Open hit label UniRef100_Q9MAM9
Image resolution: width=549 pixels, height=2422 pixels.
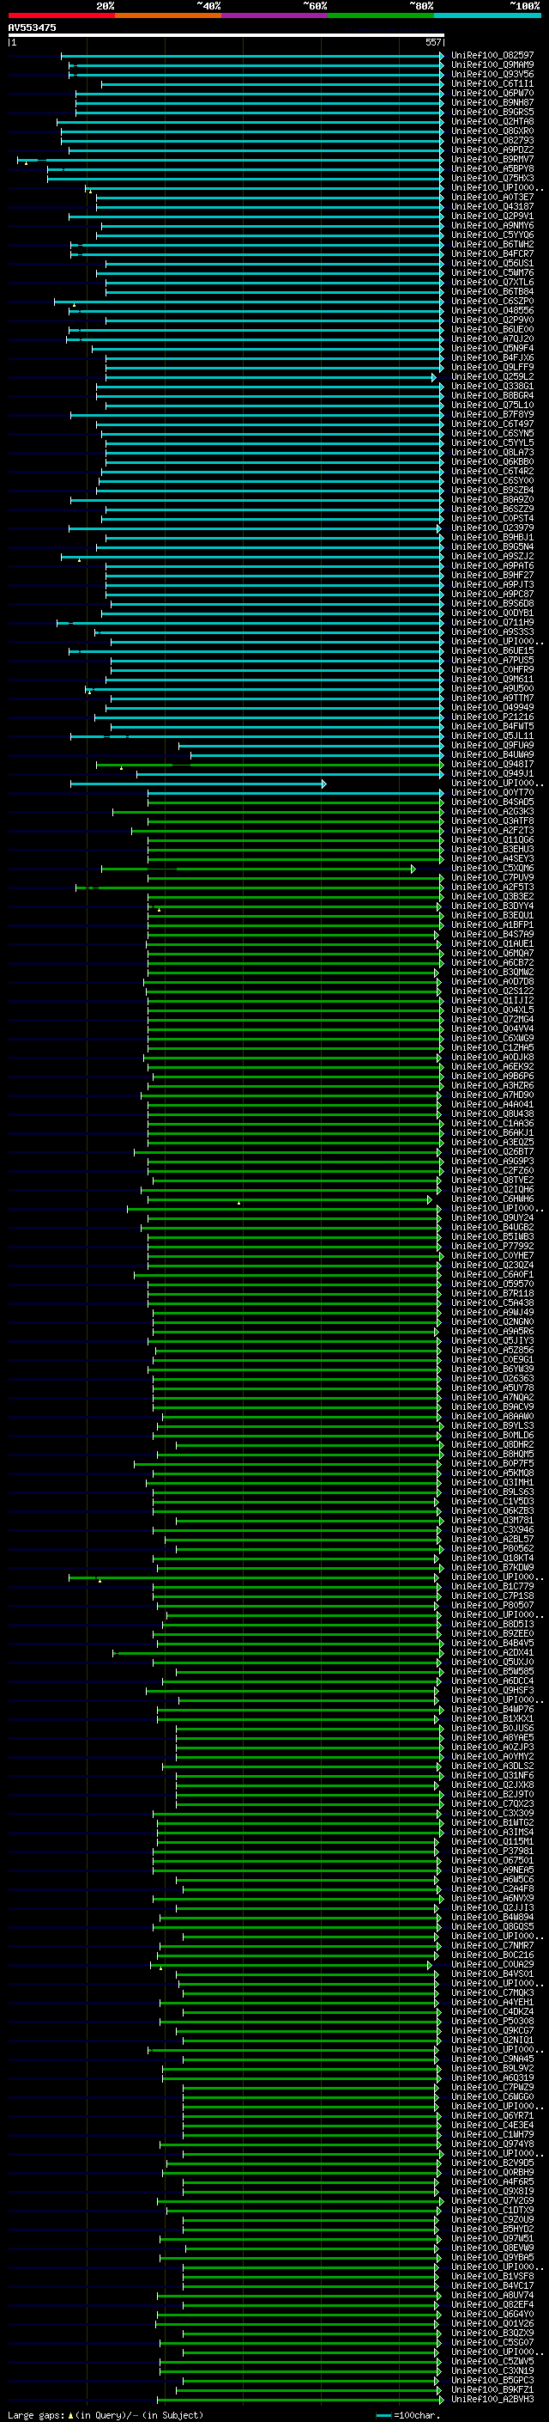(492, 65)
